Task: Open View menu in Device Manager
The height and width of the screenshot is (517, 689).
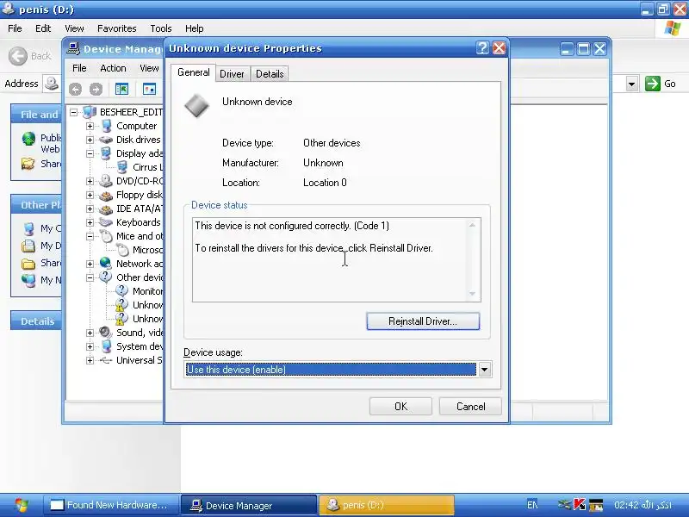Action: tap(149, 68)
